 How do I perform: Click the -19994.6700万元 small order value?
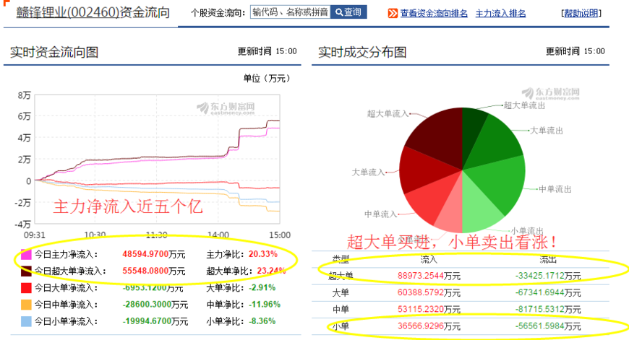click(x=155, y=321)
